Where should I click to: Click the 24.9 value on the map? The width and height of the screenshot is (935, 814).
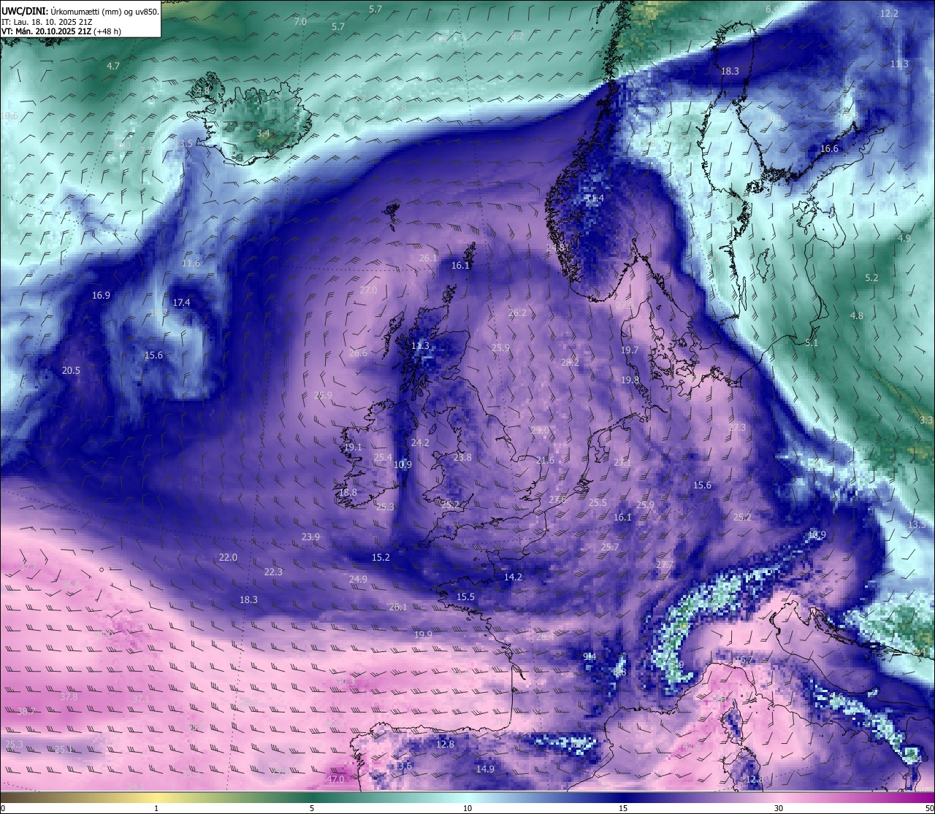pyautogui.click(x=358, y=579)
